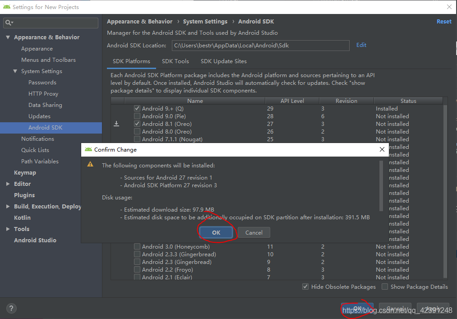Expand the Tools node
This screenshot has height=319, width=457.
point(7,229)
